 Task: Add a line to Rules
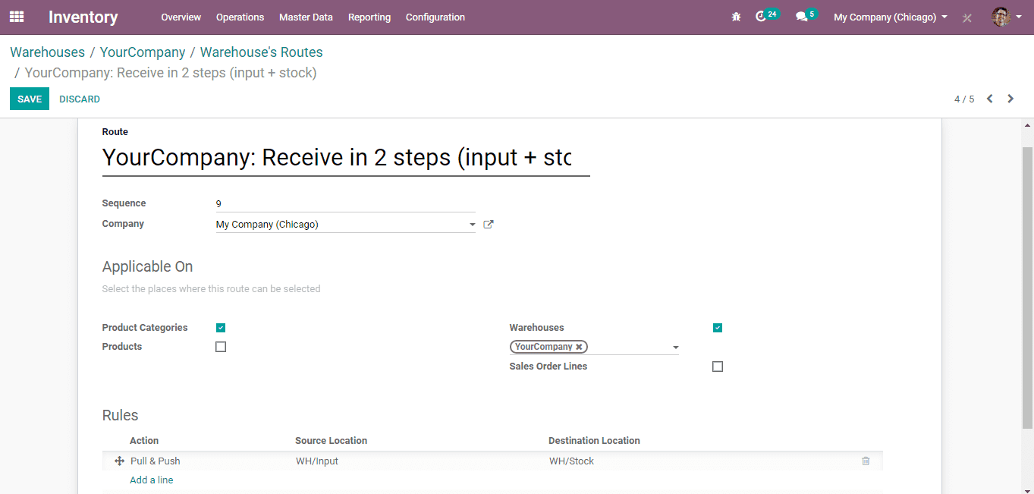(x=152, y=480)
